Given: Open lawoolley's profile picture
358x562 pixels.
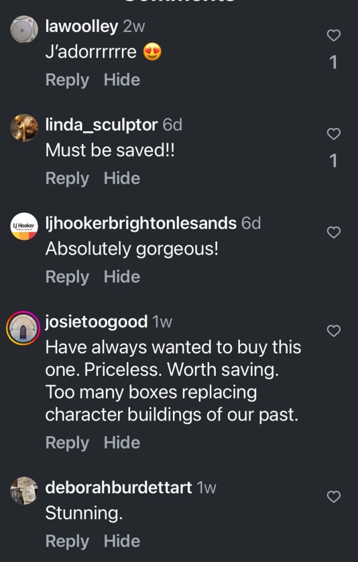Looking at the screenshot, I should coord(24,29).
